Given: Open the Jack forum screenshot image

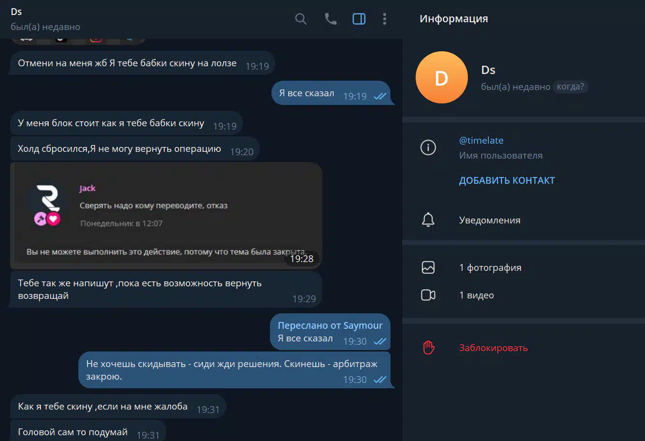Looking at the screenshot, I should coord(166,216).
